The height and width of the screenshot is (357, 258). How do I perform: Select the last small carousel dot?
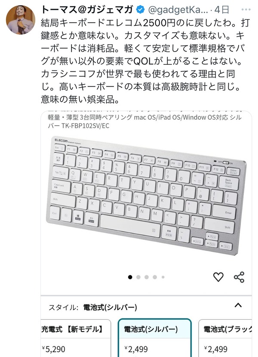pyautogui.click(x=163, y=277)
